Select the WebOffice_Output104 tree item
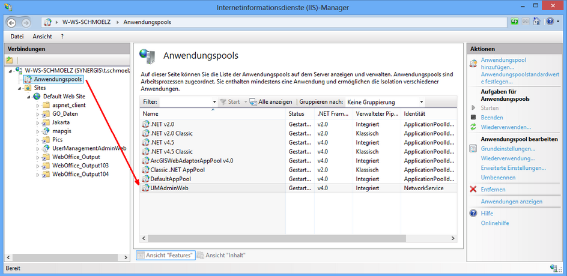 pos(80,175)
